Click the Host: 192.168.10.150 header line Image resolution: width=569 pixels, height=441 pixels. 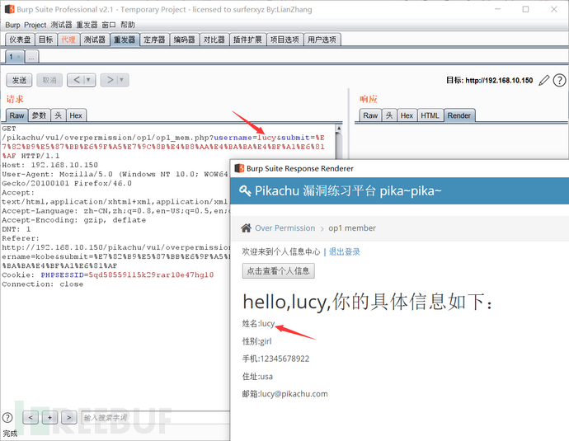tap(50, 165)
